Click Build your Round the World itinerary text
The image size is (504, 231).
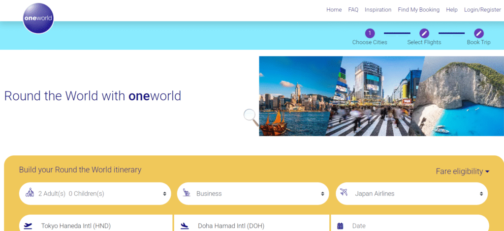(x=80, y=170)
